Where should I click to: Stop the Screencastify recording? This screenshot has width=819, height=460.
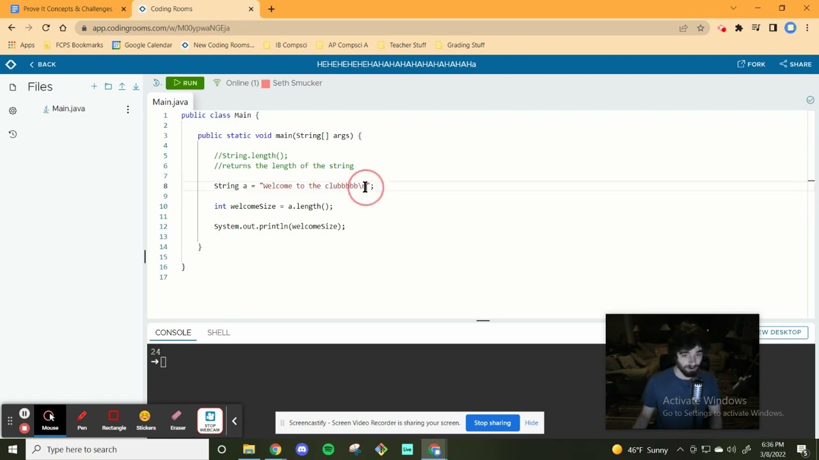pyautogui.click(x=24, y=428)
